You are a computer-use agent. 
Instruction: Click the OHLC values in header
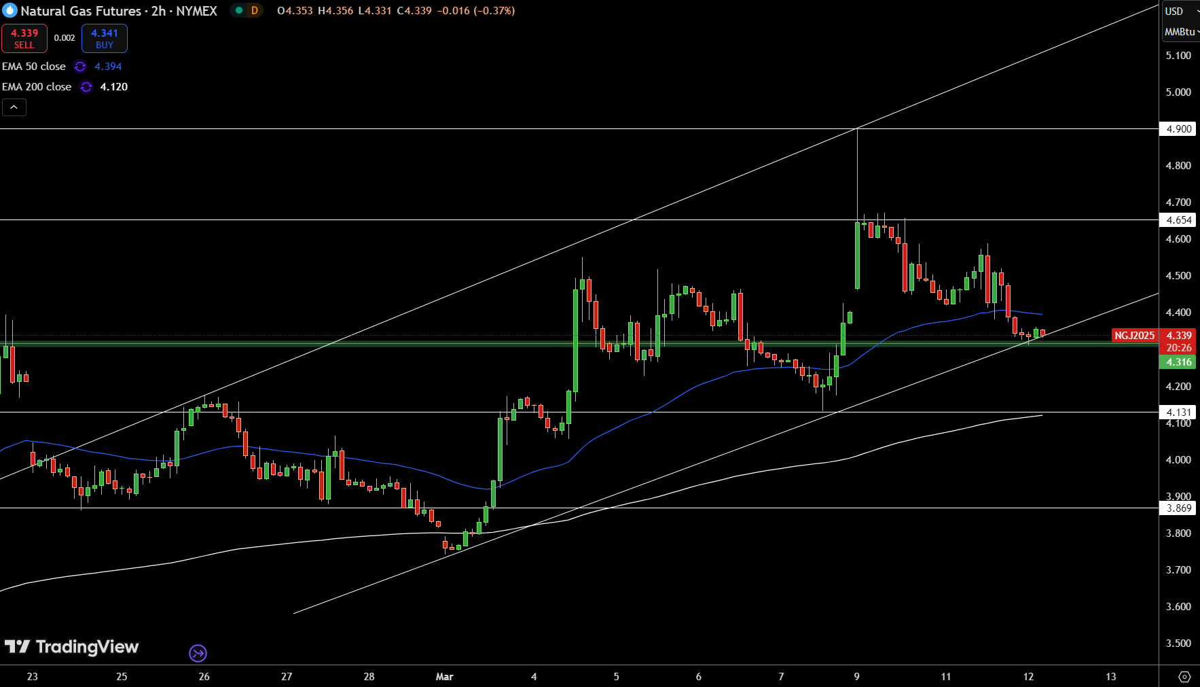pyautogui.click(x=396, y=11)
